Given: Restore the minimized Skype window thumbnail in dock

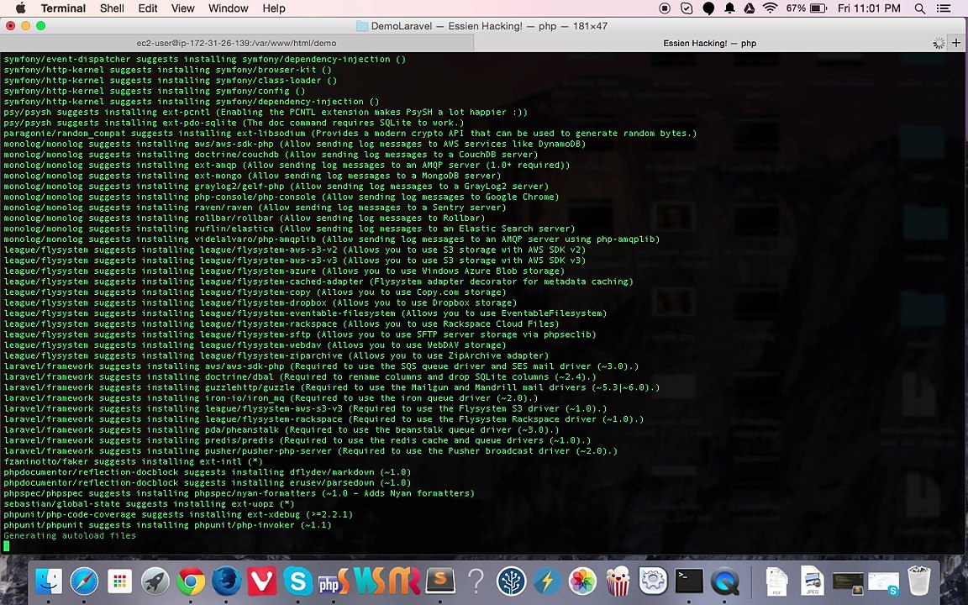Looking at the screenshot, I should (883, 582).
